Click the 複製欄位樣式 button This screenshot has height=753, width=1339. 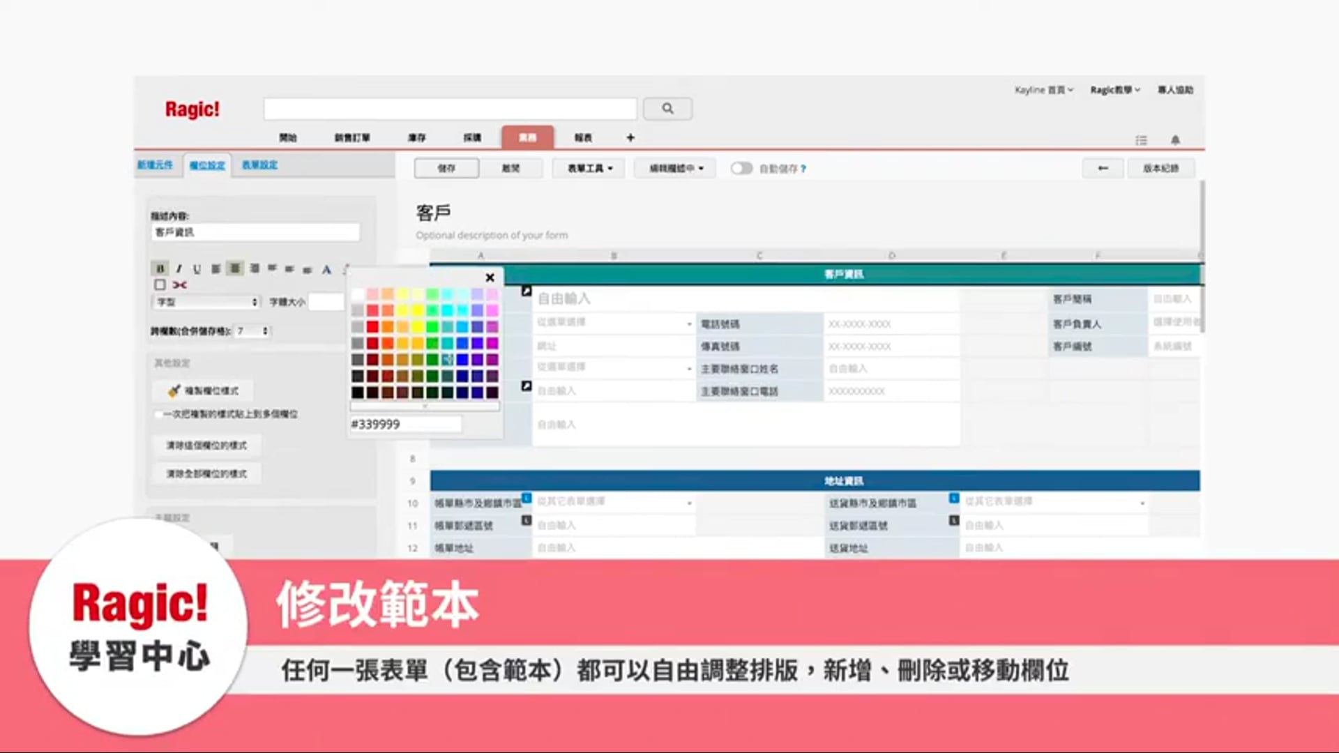point(203,390)
